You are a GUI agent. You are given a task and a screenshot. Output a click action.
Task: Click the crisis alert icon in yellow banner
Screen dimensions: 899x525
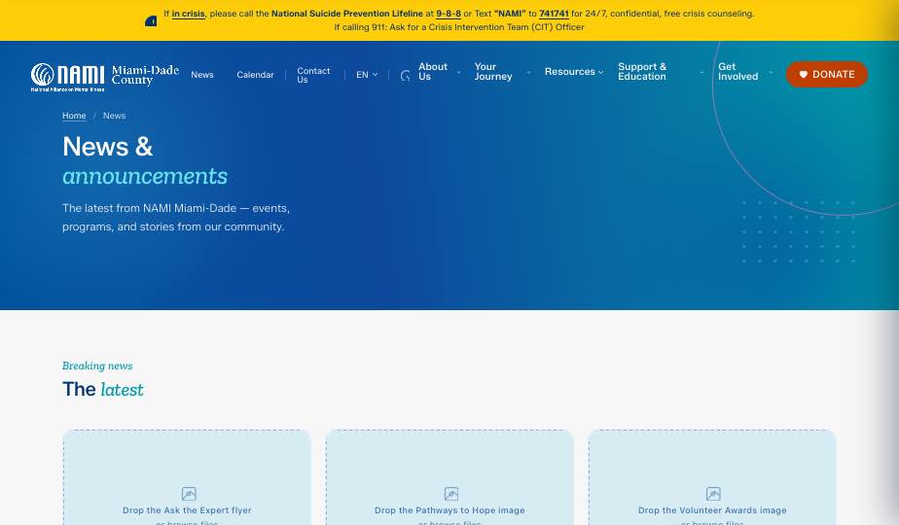pos(151,21)
